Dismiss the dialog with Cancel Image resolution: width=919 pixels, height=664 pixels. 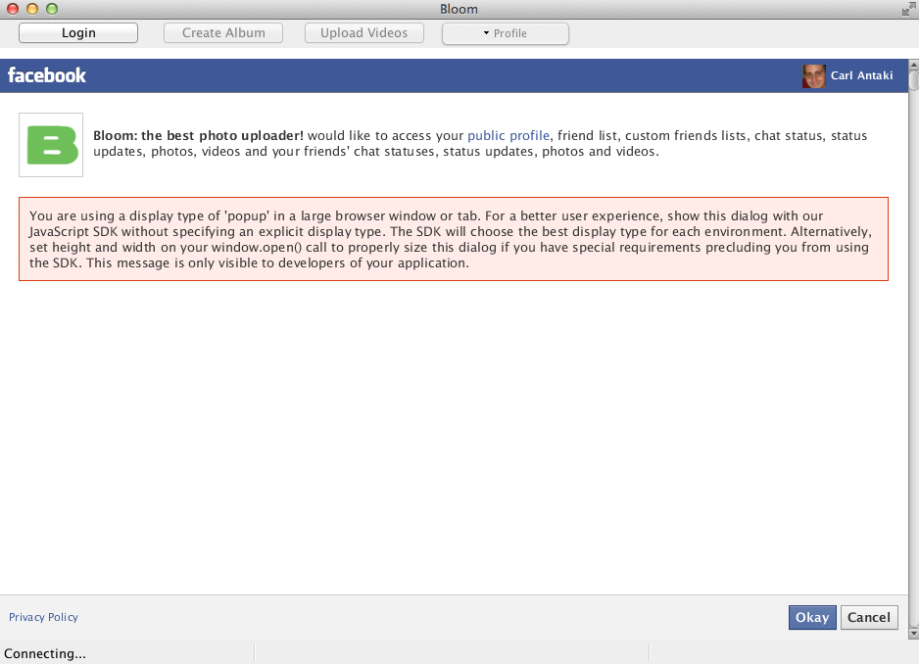point(869,617)
